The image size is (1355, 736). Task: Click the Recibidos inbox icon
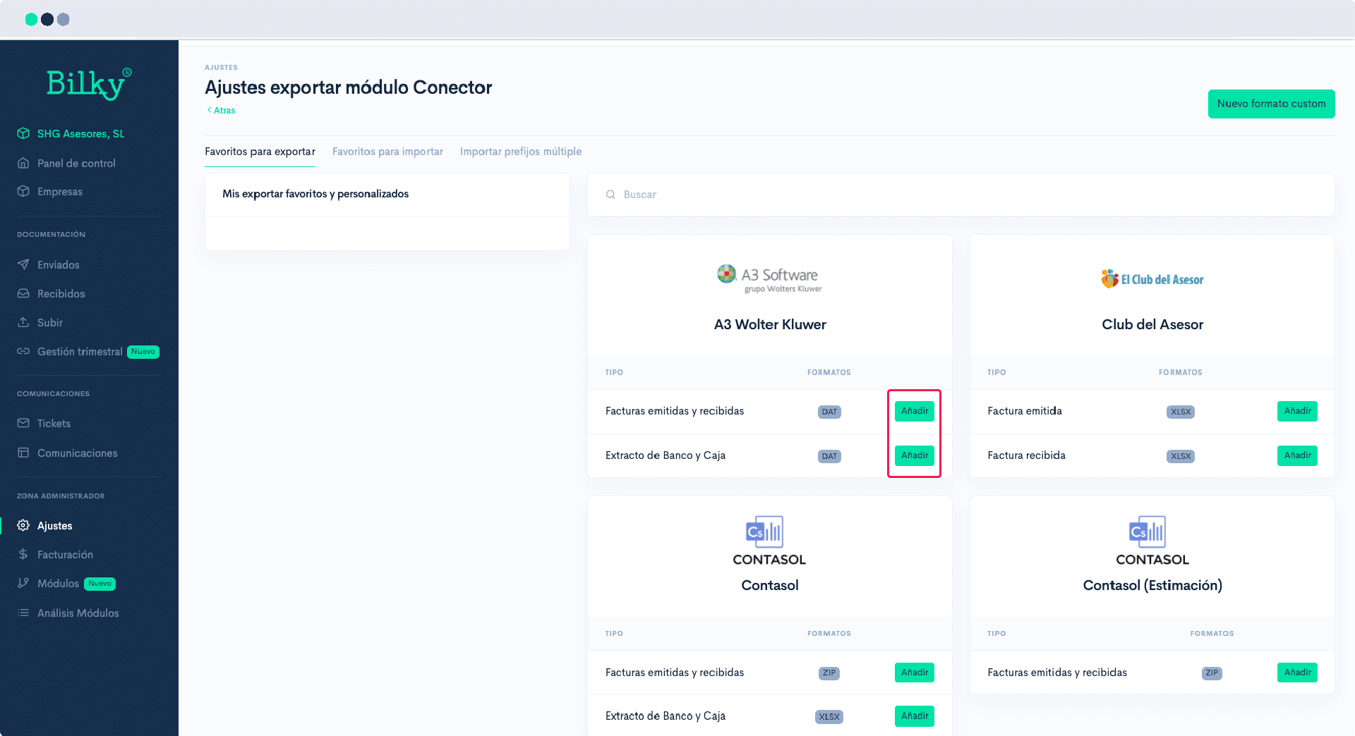tap(23, 293)
